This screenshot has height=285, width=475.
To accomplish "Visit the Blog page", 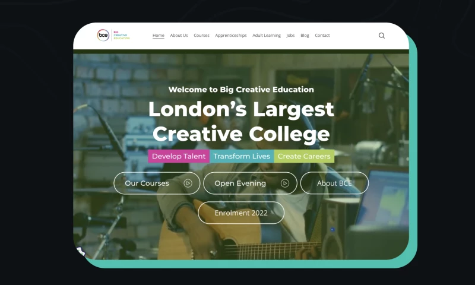I will (x=305, y=36).
